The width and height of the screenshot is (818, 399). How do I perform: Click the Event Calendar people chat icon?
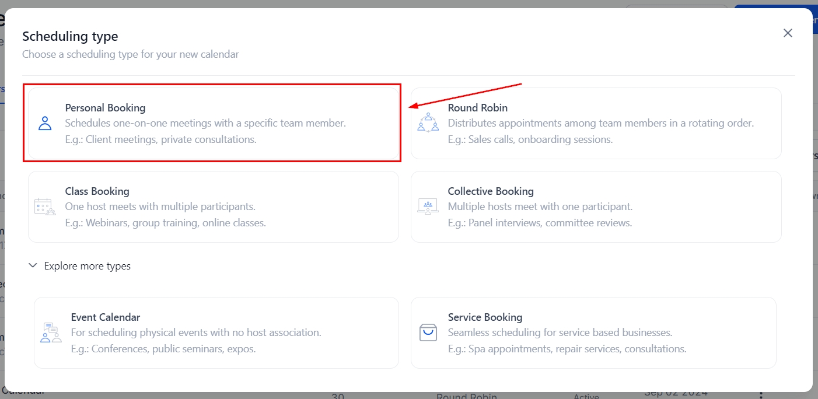51,332
